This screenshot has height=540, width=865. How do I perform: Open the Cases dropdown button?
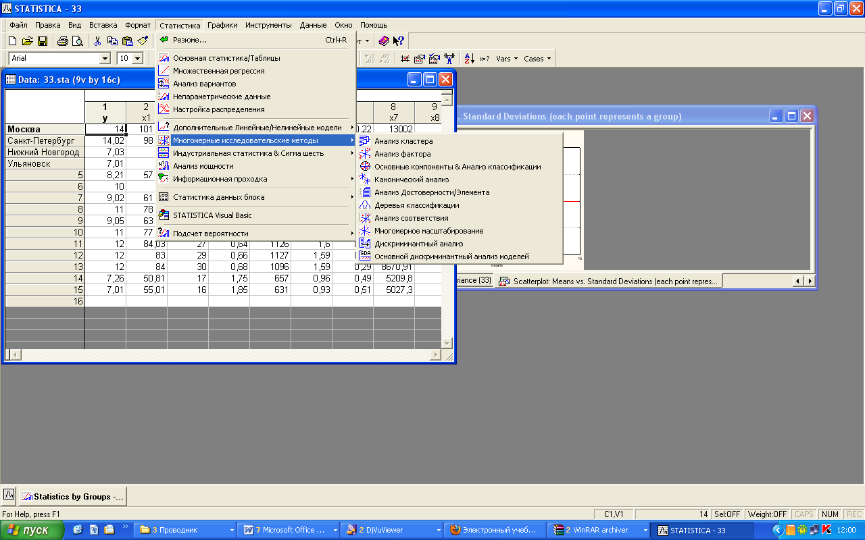(537, 59)
